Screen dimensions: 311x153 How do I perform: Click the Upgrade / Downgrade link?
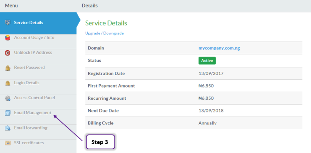click(x=104, y=33)
